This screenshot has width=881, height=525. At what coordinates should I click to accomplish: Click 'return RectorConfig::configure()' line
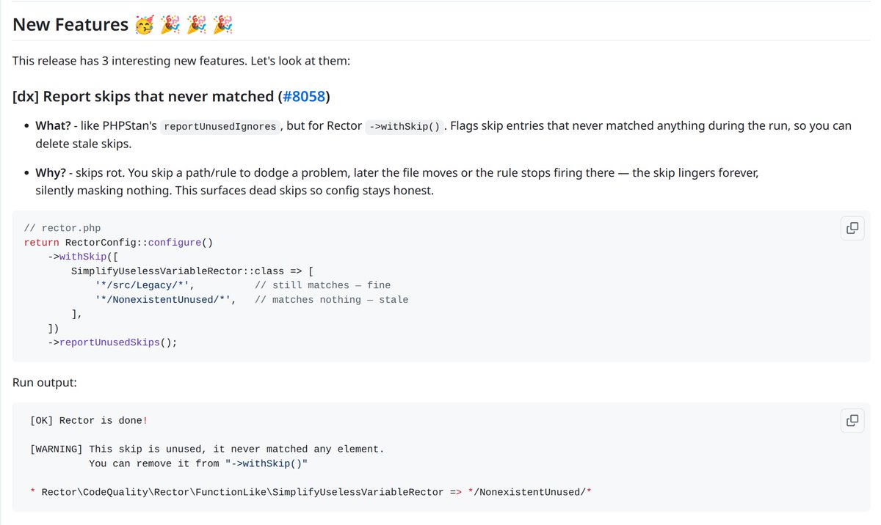coord(118,242)
